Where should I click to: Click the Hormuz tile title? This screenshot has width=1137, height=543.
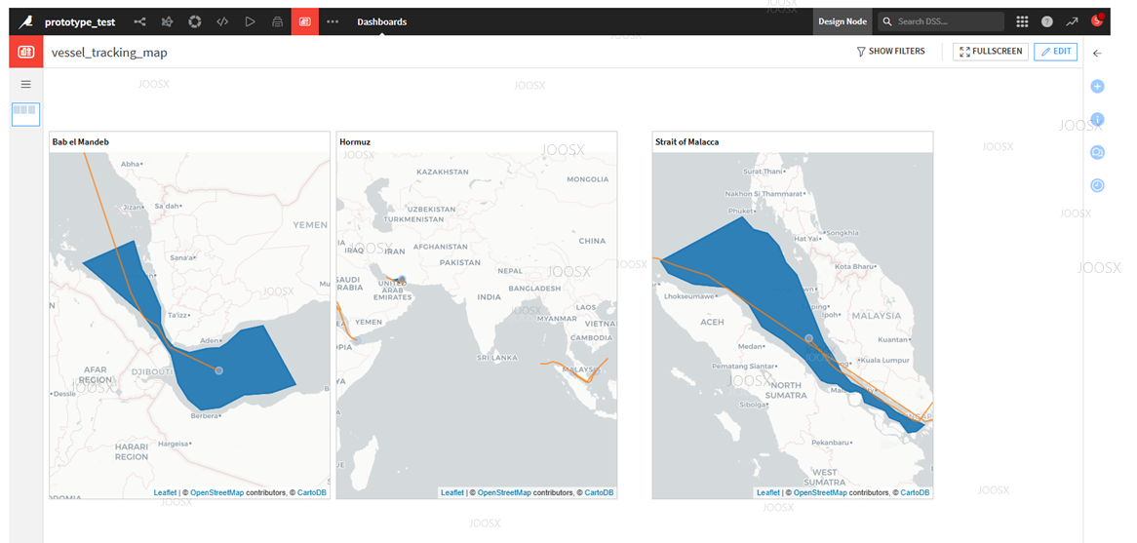pyautogui.click(x=355, y=142)
